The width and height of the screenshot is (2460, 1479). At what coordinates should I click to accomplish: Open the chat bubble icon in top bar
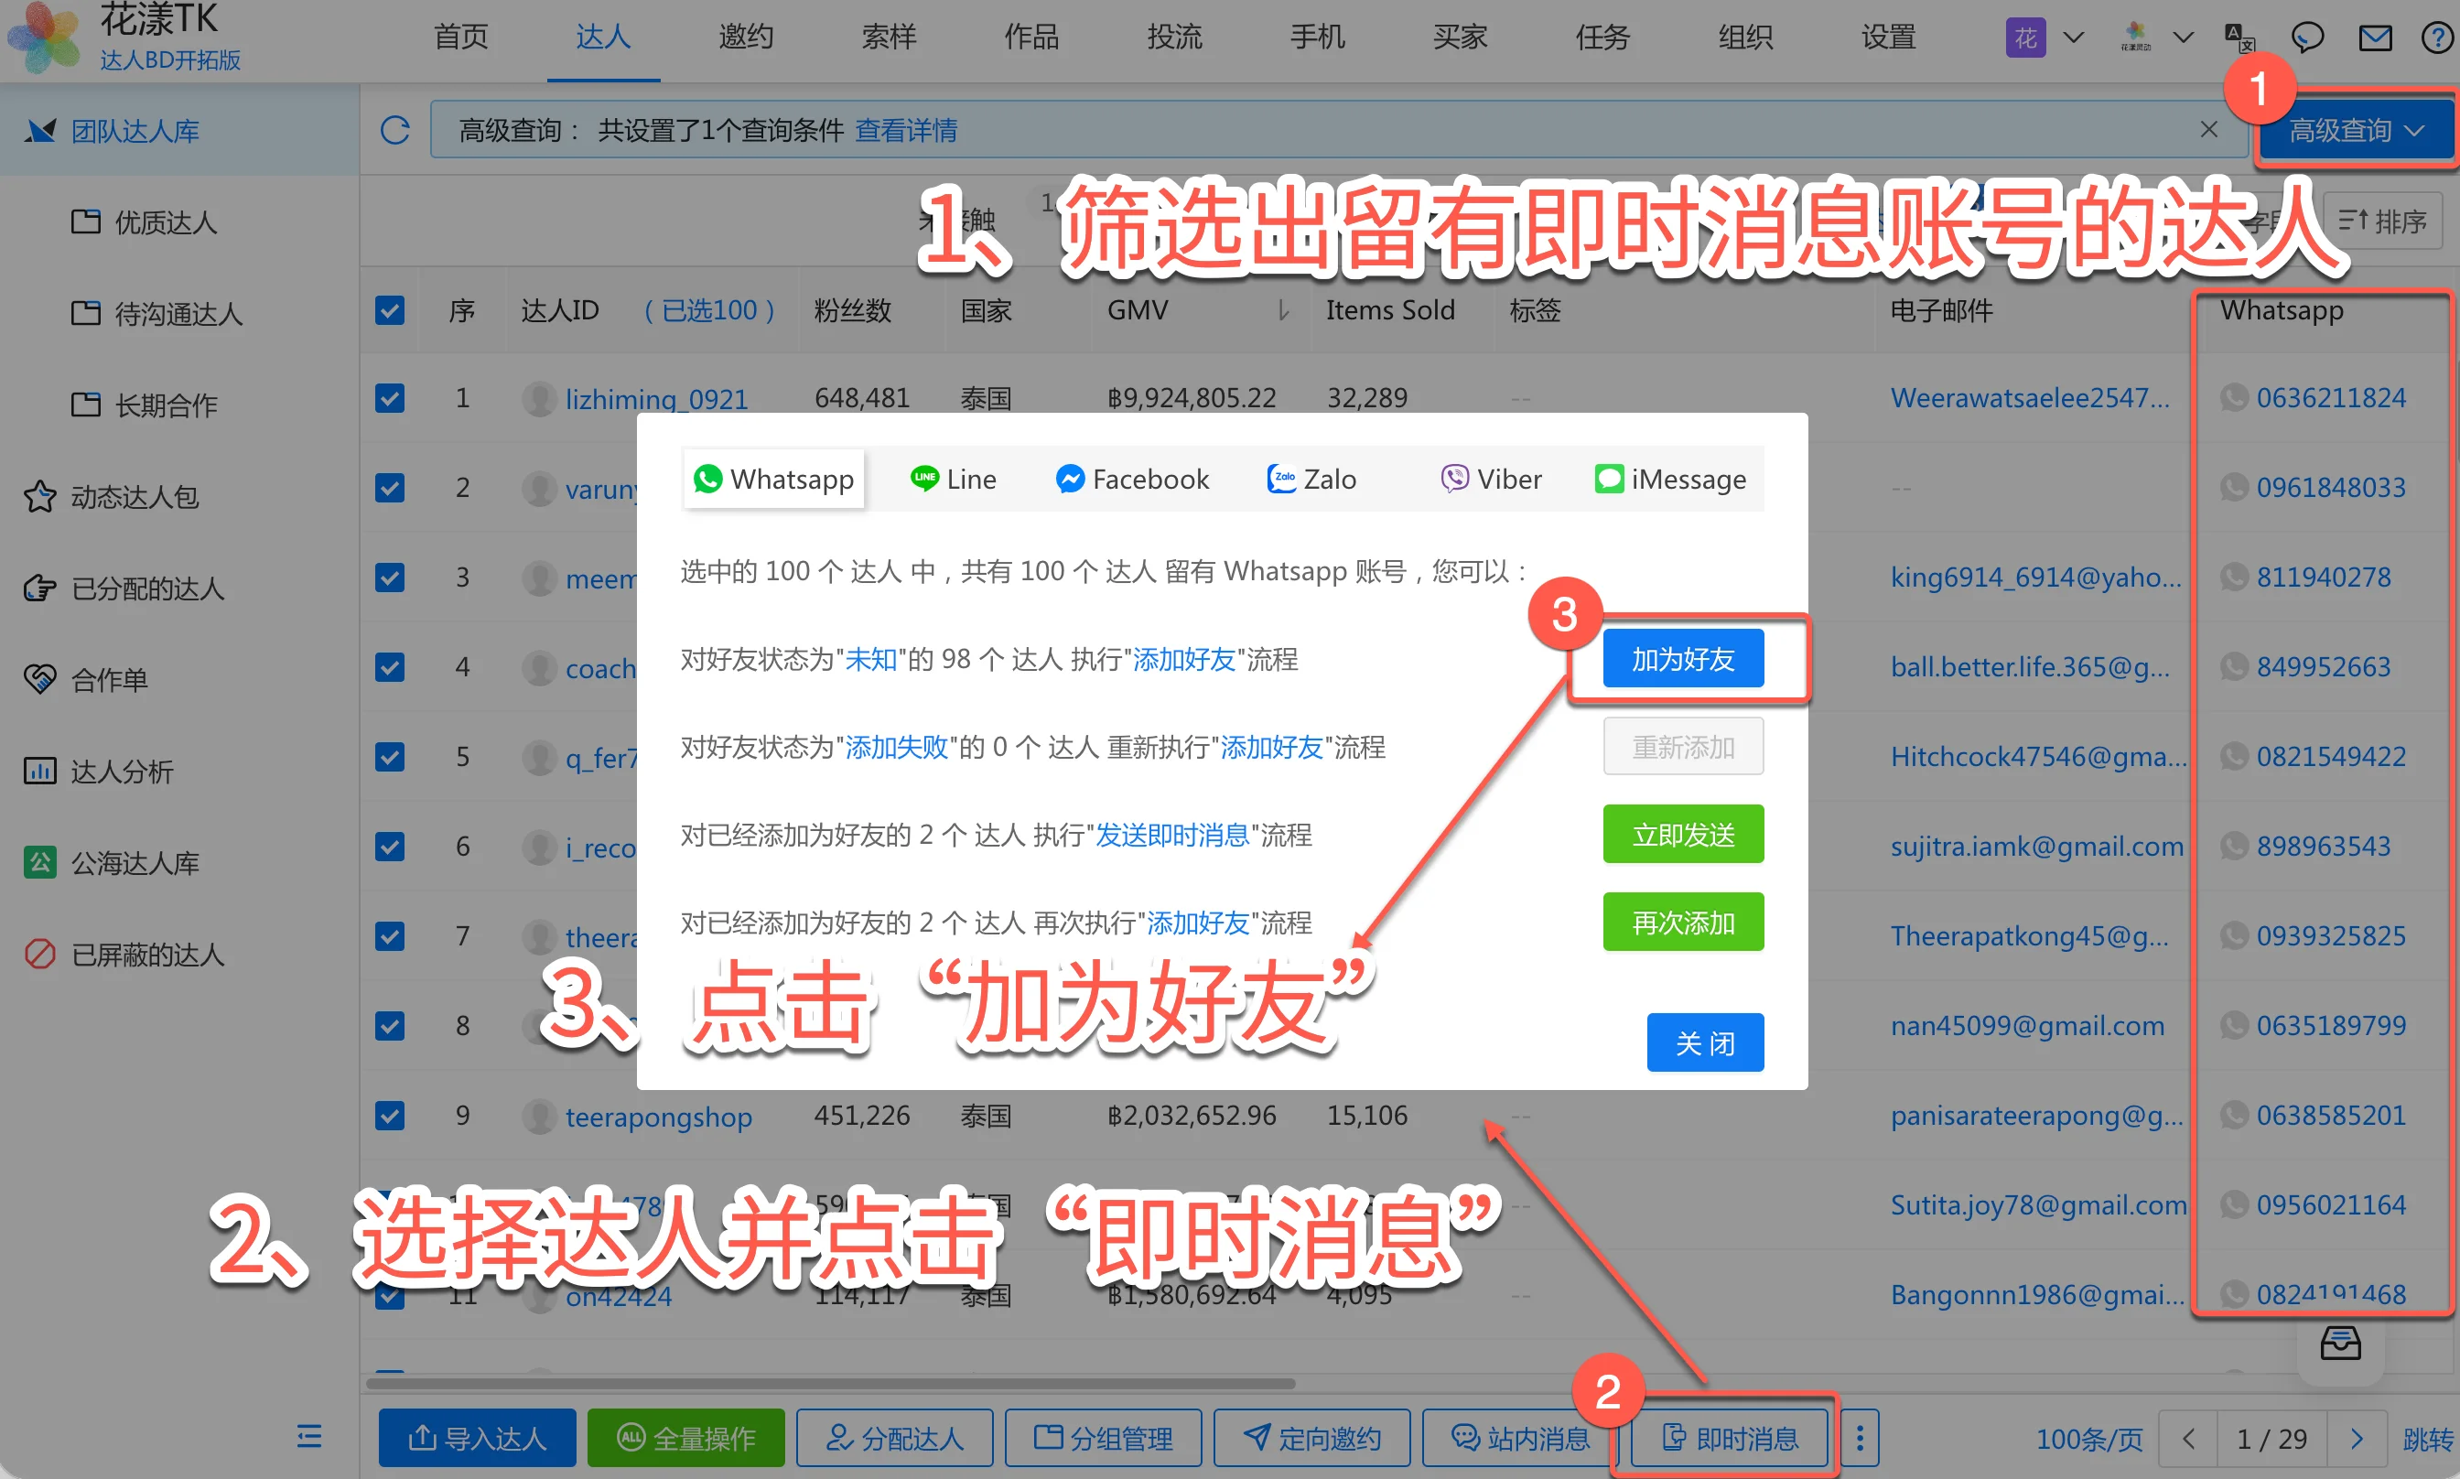(x=2307, y=38)
